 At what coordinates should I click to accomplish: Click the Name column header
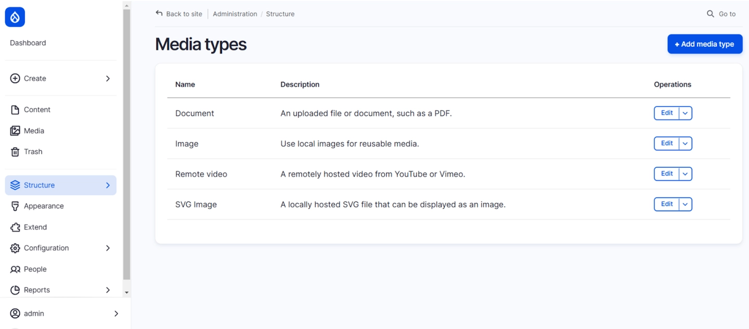(x=185, y=84)
